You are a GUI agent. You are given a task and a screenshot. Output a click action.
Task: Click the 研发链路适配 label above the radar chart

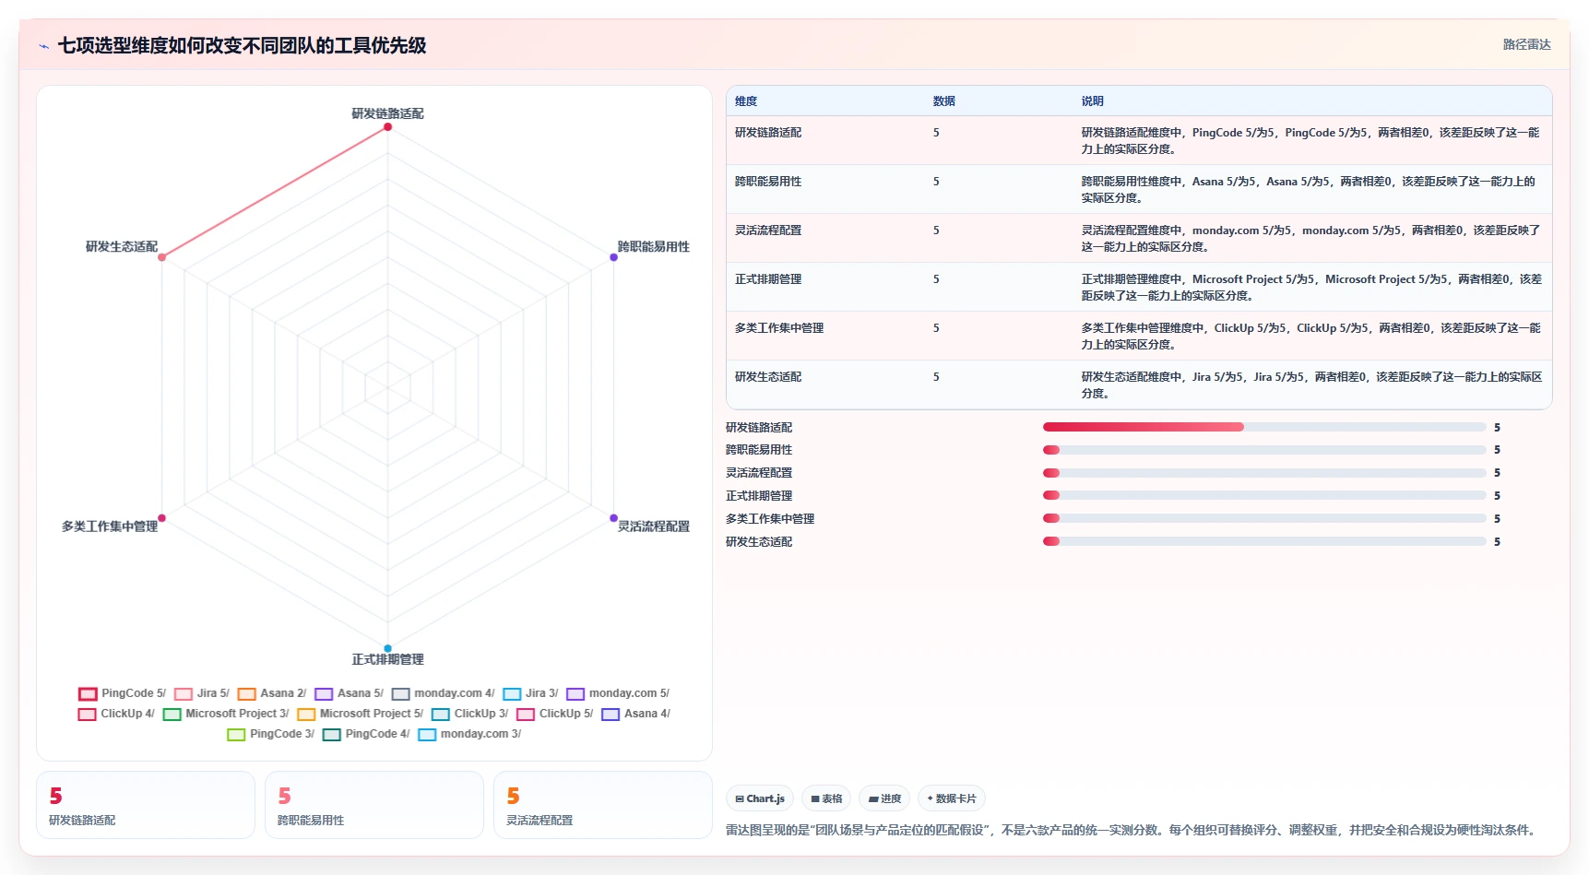387,113
